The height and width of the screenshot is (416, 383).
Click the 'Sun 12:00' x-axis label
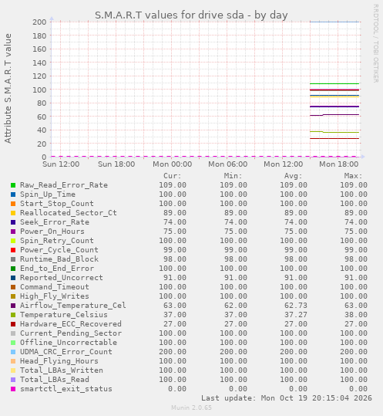pyautogui.click(x=61, y=164)
